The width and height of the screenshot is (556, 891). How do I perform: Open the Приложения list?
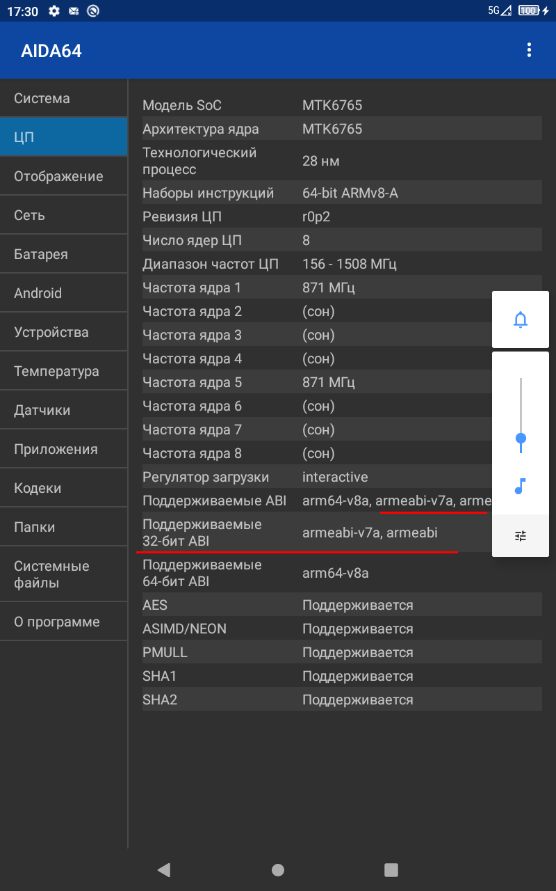(64, 450)
